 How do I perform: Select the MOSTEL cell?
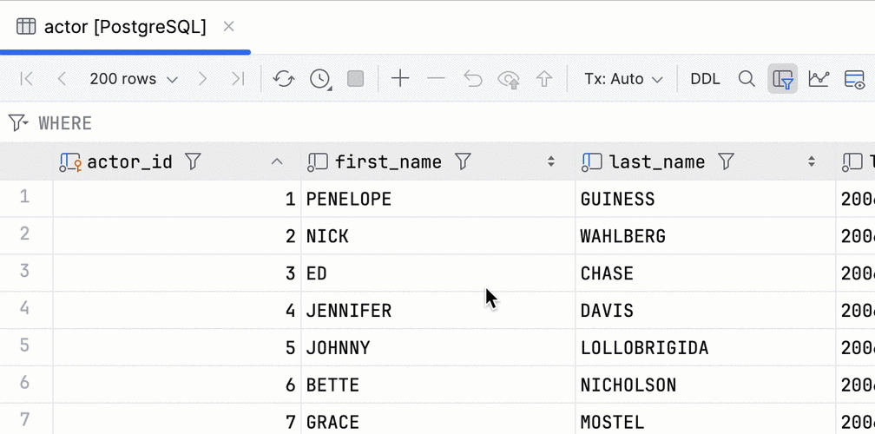(706, 419)
